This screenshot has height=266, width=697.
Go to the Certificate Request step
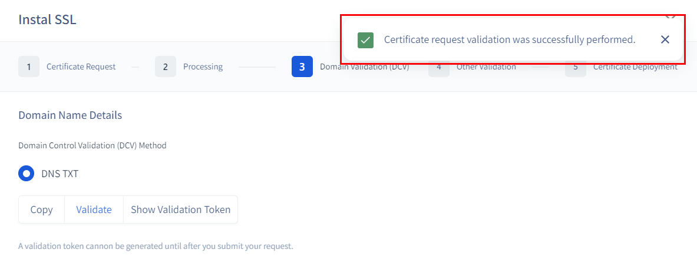coord(81,66)
